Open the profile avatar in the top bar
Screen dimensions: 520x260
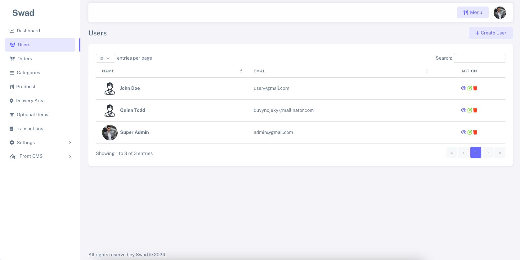coord(500,13)
